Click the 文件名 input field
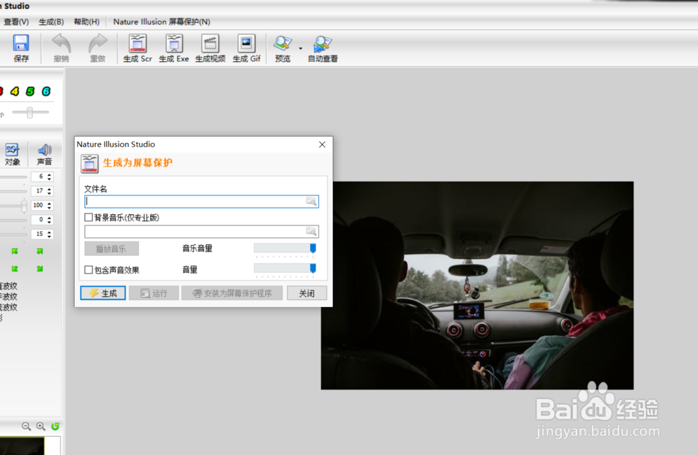698x455 pixels. pos(201,201)
